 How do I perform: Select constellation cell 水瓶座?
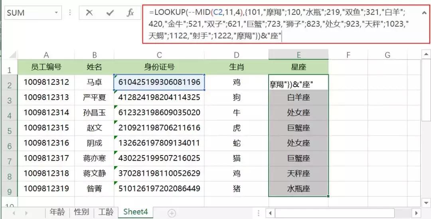click(x=299, y=189)
